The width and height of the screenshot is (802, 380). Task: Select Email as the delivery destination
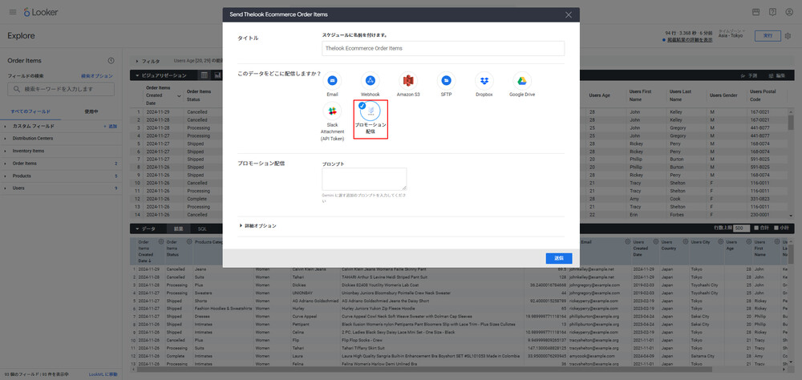[332, 81]
